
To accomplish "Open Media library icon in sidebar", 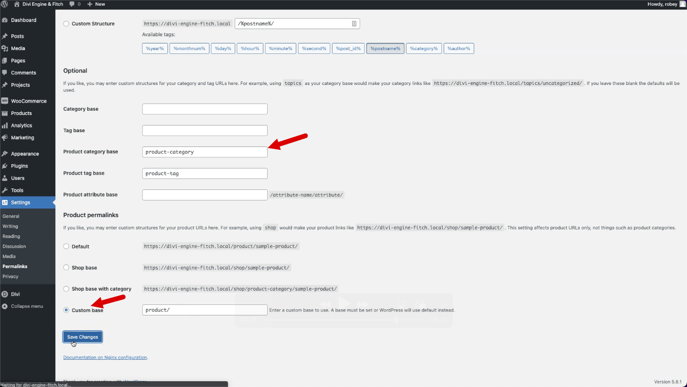I will click(x=5, y=49).
